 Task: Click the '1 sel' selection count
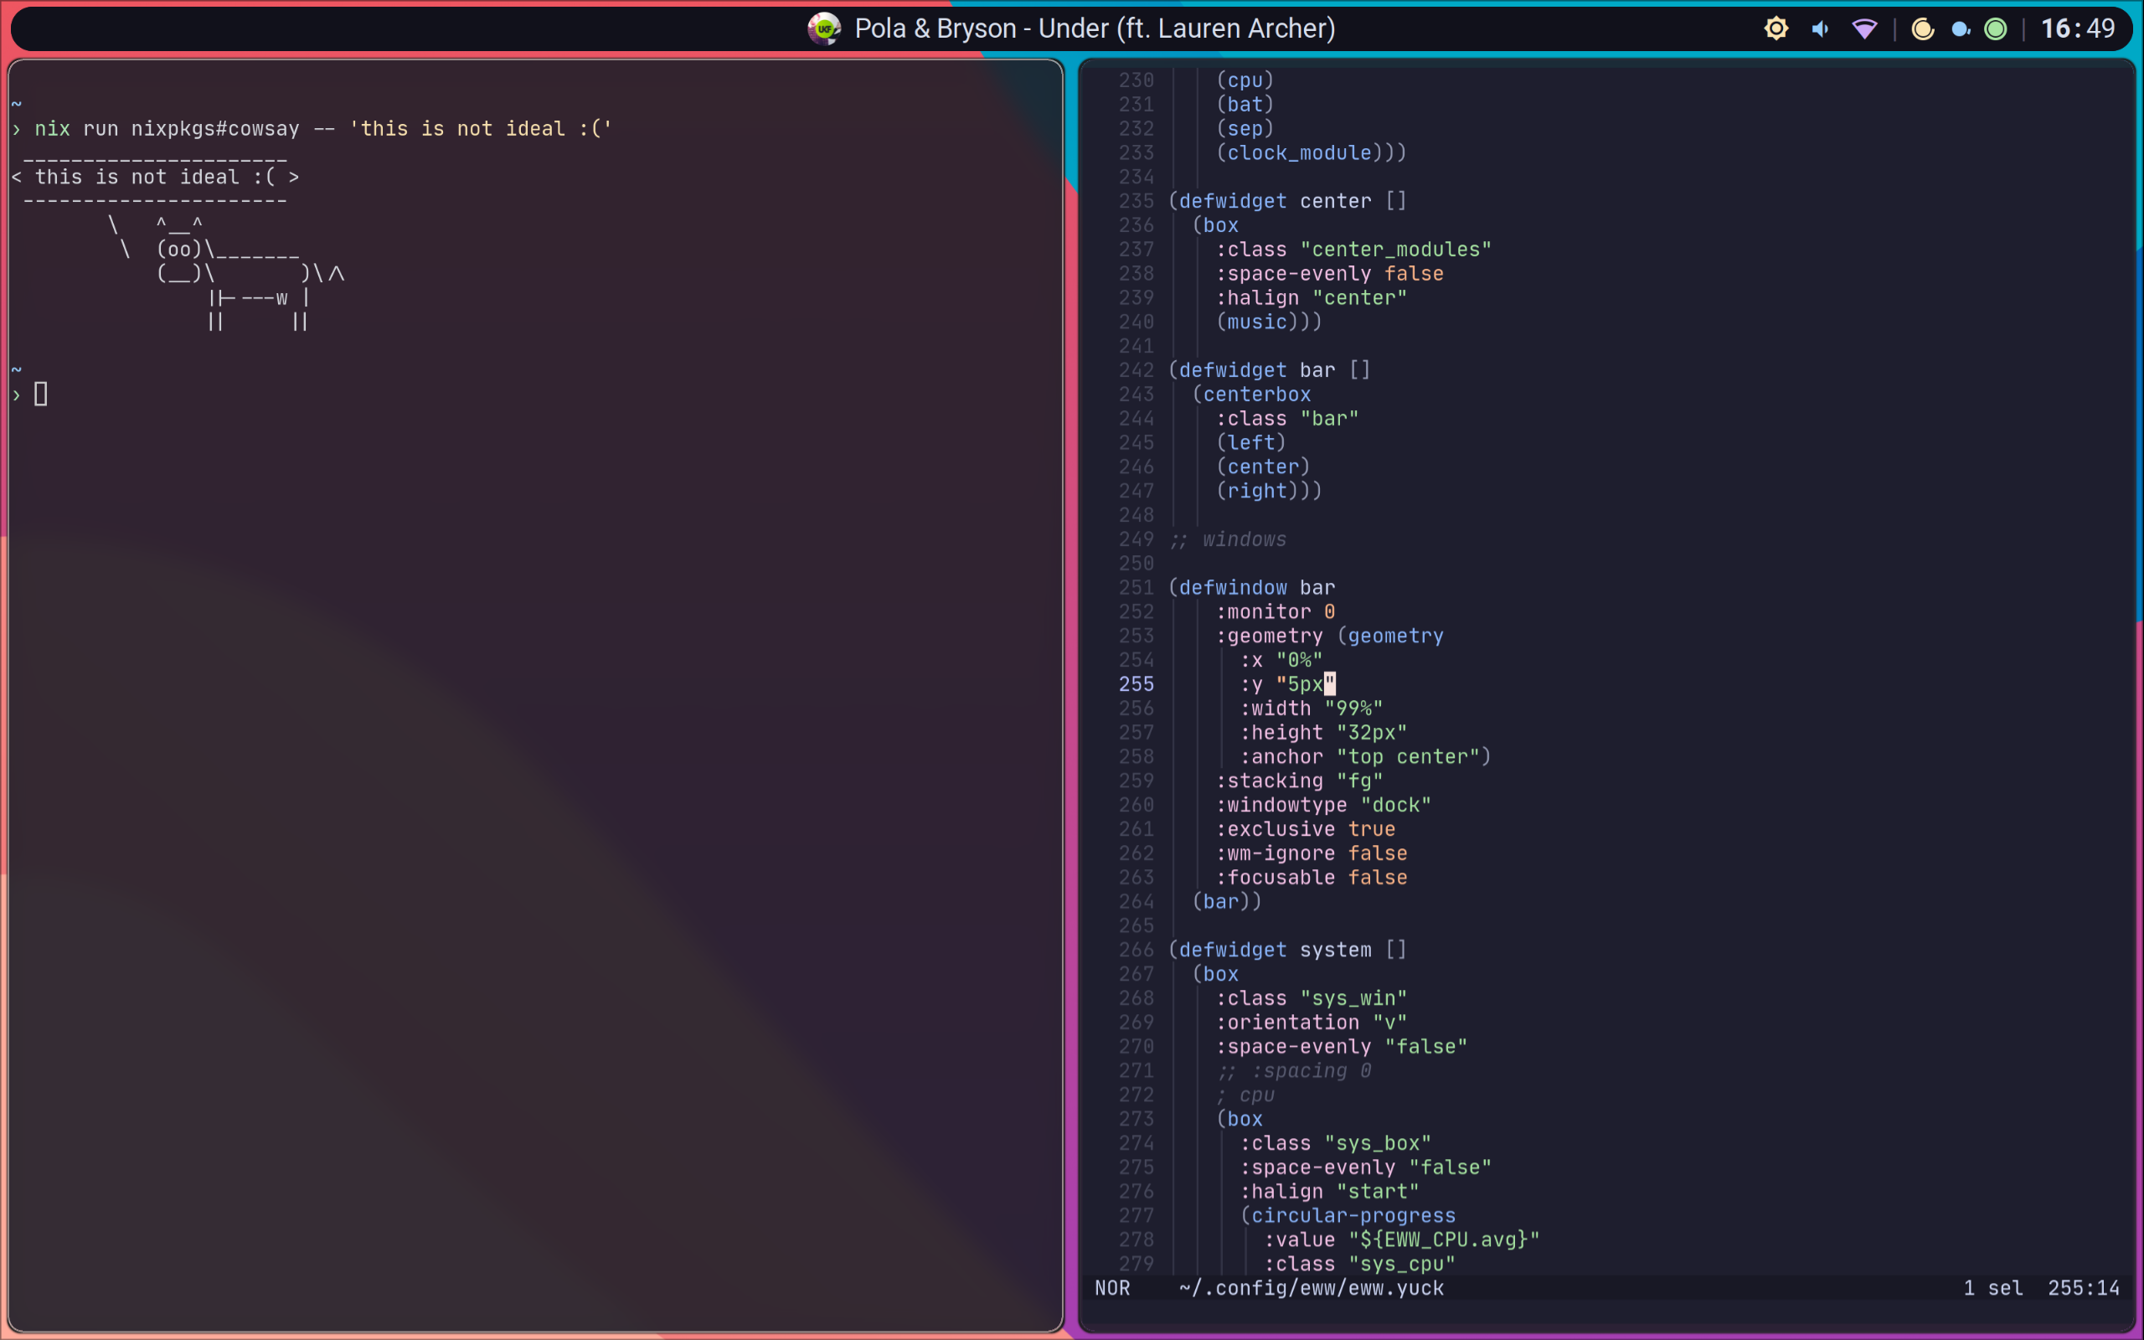1992,1288
